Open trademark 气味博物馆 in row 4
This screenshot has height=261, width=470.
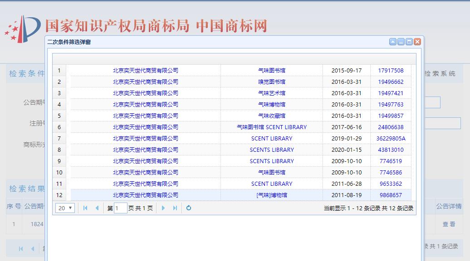tap(272, 105)
